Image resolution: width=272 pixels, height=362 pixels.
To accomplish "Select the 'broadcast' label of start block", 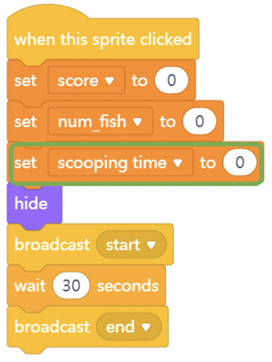I will (52, 245).
